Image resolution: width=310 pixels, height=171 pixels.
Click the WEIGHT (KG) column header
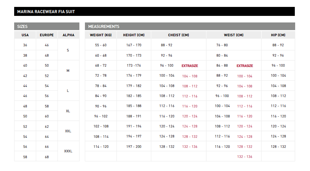click(101, 35)
